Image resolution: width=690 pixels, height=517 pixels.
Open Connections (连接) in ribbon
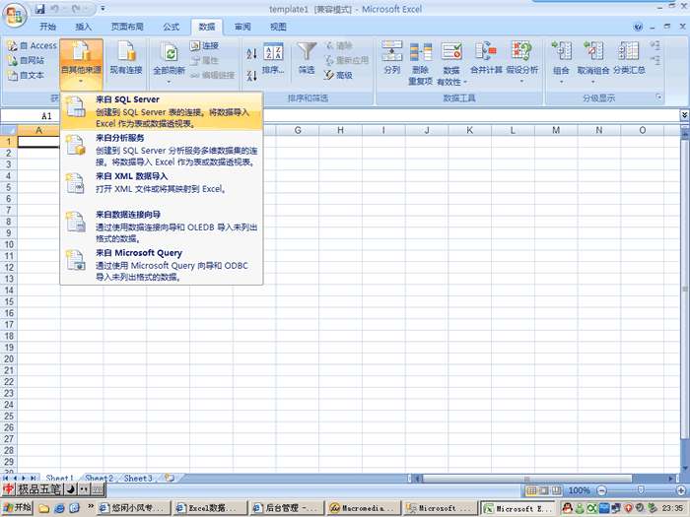pos(205,45)
